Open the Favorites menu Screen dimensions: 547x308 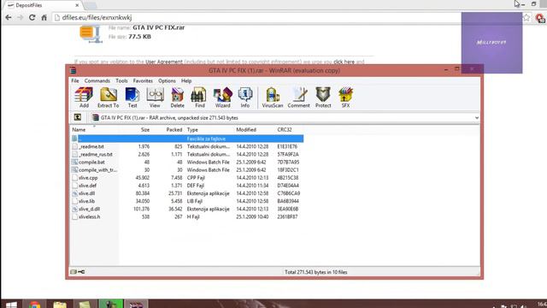point(143,80)
